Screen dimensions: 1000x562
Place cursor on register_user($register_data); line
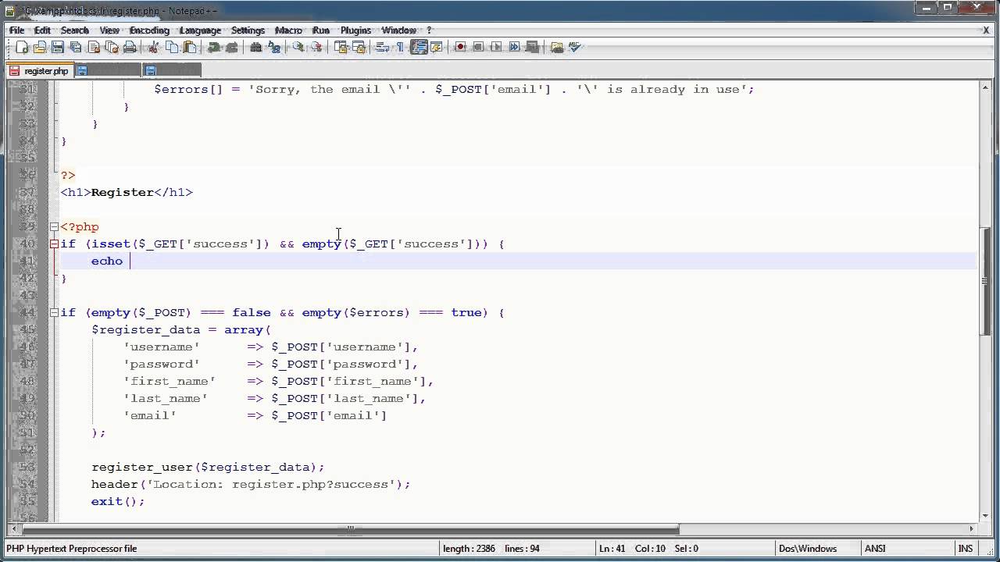click(x=208, y=468)
